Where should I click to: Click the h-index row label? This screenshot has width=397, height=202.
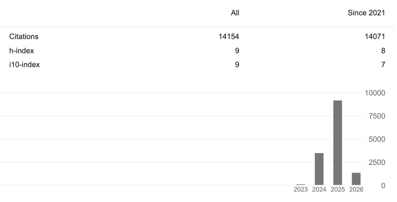click(21, 51)
